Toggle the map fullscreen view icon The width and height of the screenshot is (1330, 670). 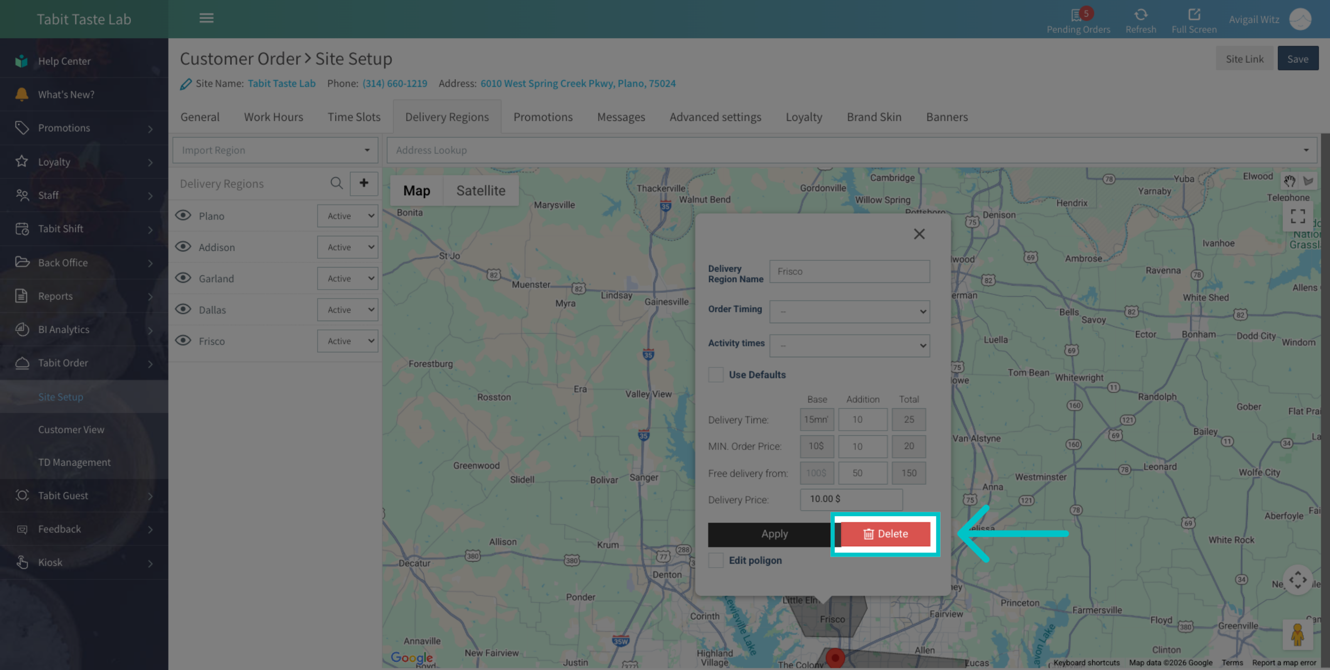click(x=1298, y=216)
